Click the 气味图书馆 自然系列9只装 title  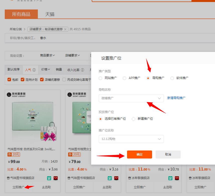pos(31,149)
